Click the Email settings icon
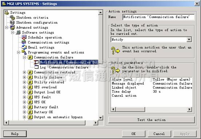 [24, 47]
